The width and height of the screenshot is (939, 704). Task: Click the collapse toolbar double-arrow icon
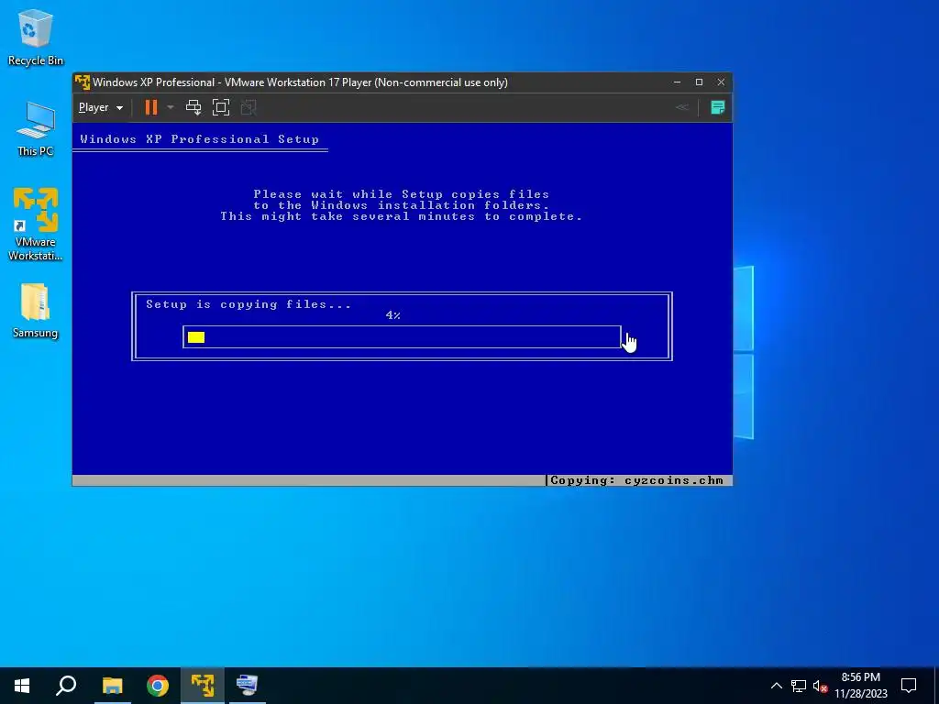point(682,108)
